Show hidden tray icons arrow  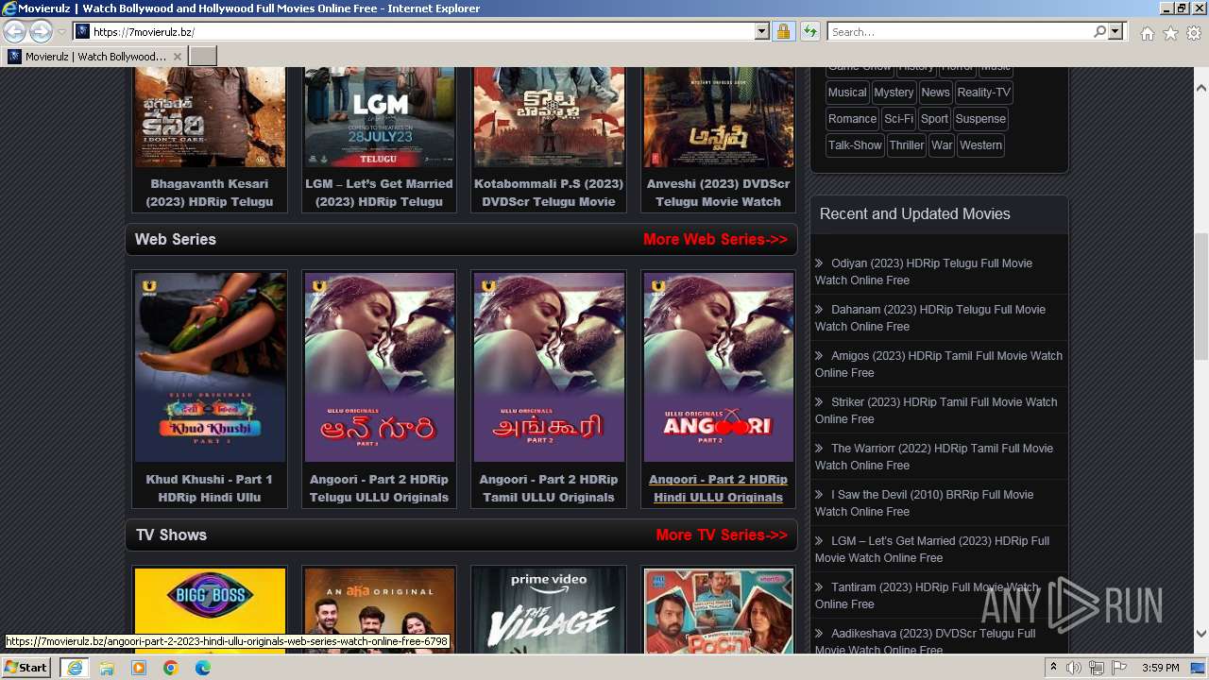1053,668
